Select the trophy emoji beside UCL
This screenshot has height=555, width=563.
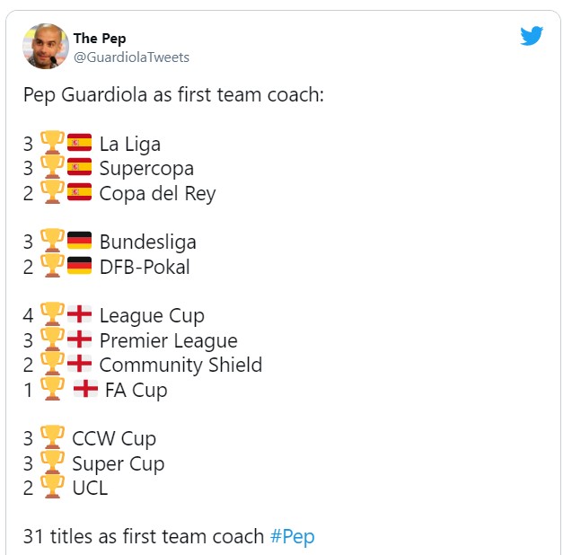coord(52,488)
